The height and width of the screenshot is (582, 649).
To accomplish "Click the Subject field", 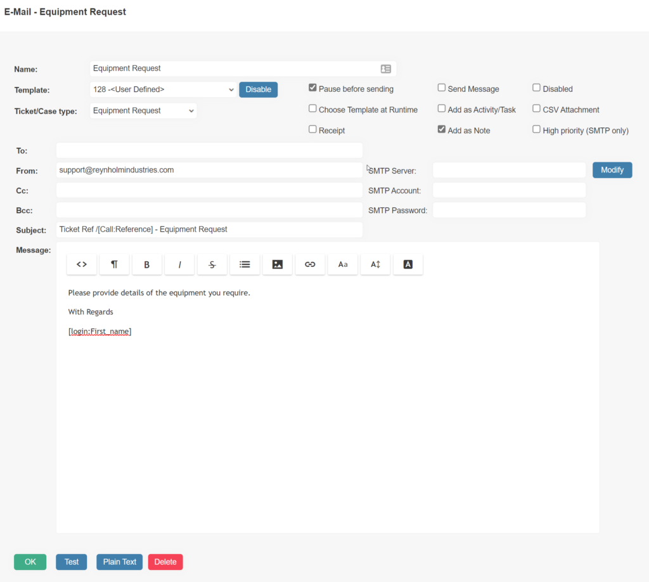I will (x=209, y=230).
